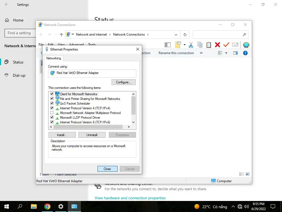Screen dimensions: 282x212
Task: Open View hardware and connection properties link
Action: pyautogui.click(x=130, y=198)
